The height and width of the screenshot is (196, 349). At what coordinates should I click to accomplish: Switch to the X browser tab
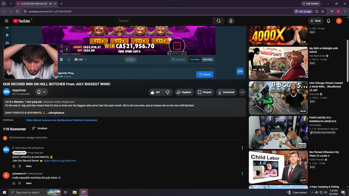pos(11,4)
